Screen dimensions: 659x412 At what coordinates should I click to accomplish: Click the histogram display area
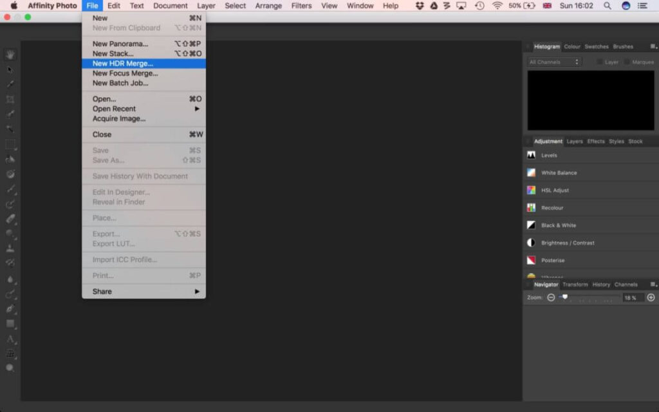click(591, 100)
